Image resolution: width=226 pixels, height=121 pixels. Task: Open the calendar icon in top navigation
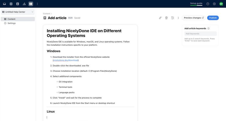coord(11,4)
